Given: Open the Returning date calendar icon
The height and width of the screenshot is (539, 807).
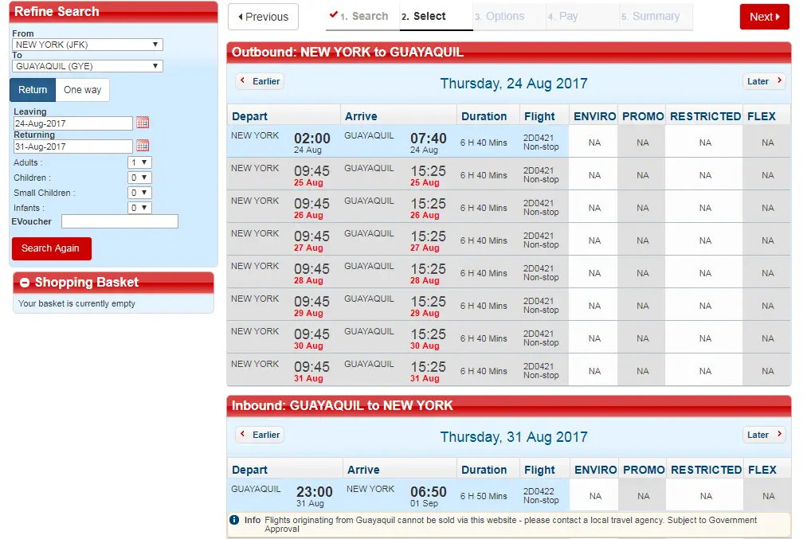Looking at the screenshot, I should coord(143,146).
